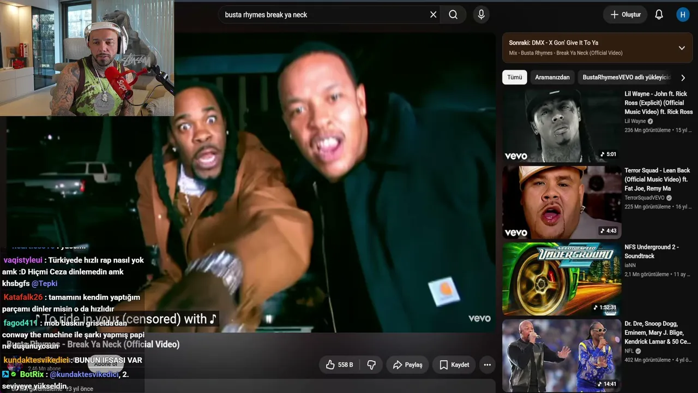Open the NFS Underground 2 - Soundtrack title
This screenshot has height=393, width=698.
click(652, 251)
